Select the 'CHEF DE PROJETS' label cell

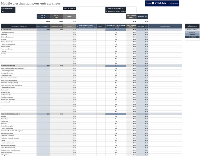tap(70, 8)
